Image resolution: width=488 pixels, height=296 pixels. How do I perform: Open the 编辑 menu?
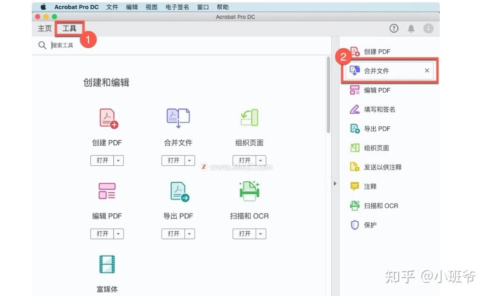click(132, 7)
